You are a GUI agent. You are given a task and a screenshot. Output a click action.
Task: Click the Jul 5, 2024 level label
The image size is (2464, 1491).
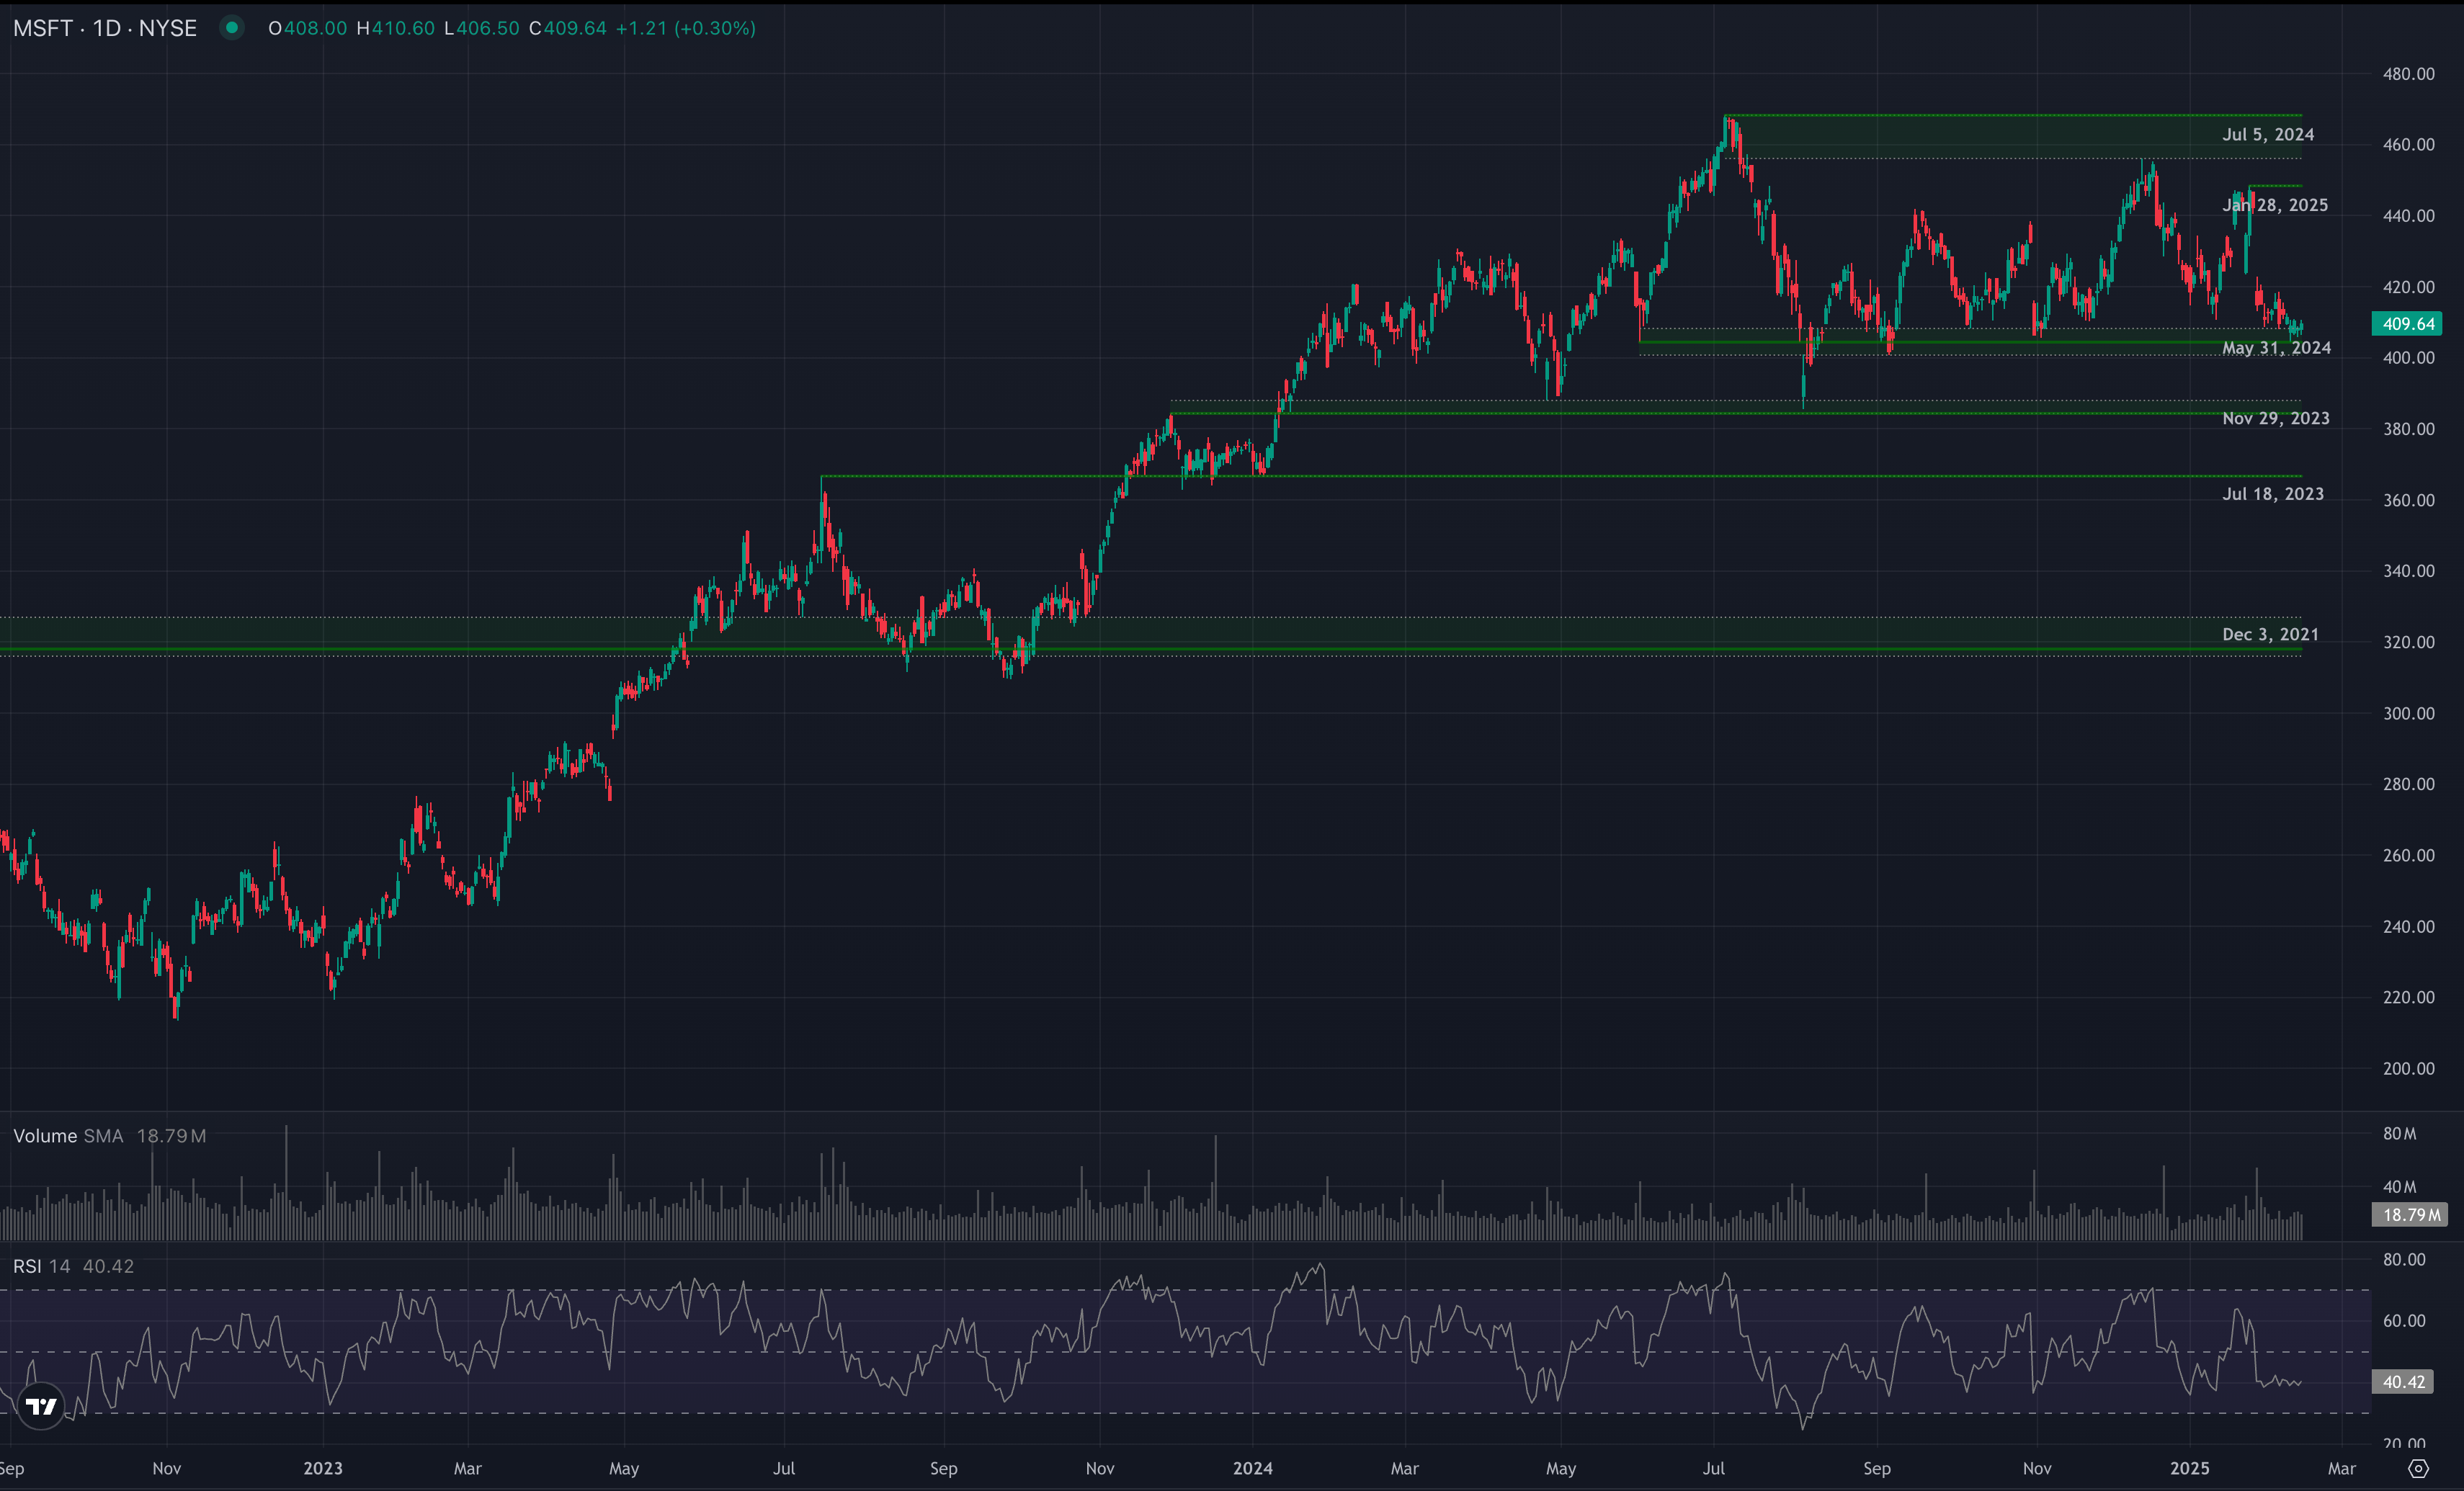2268,134
